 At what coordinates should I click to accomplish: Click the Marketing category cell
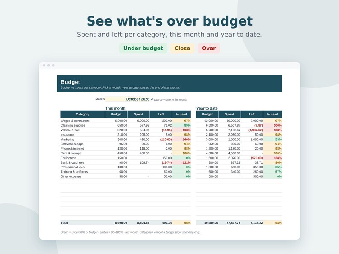82,139
